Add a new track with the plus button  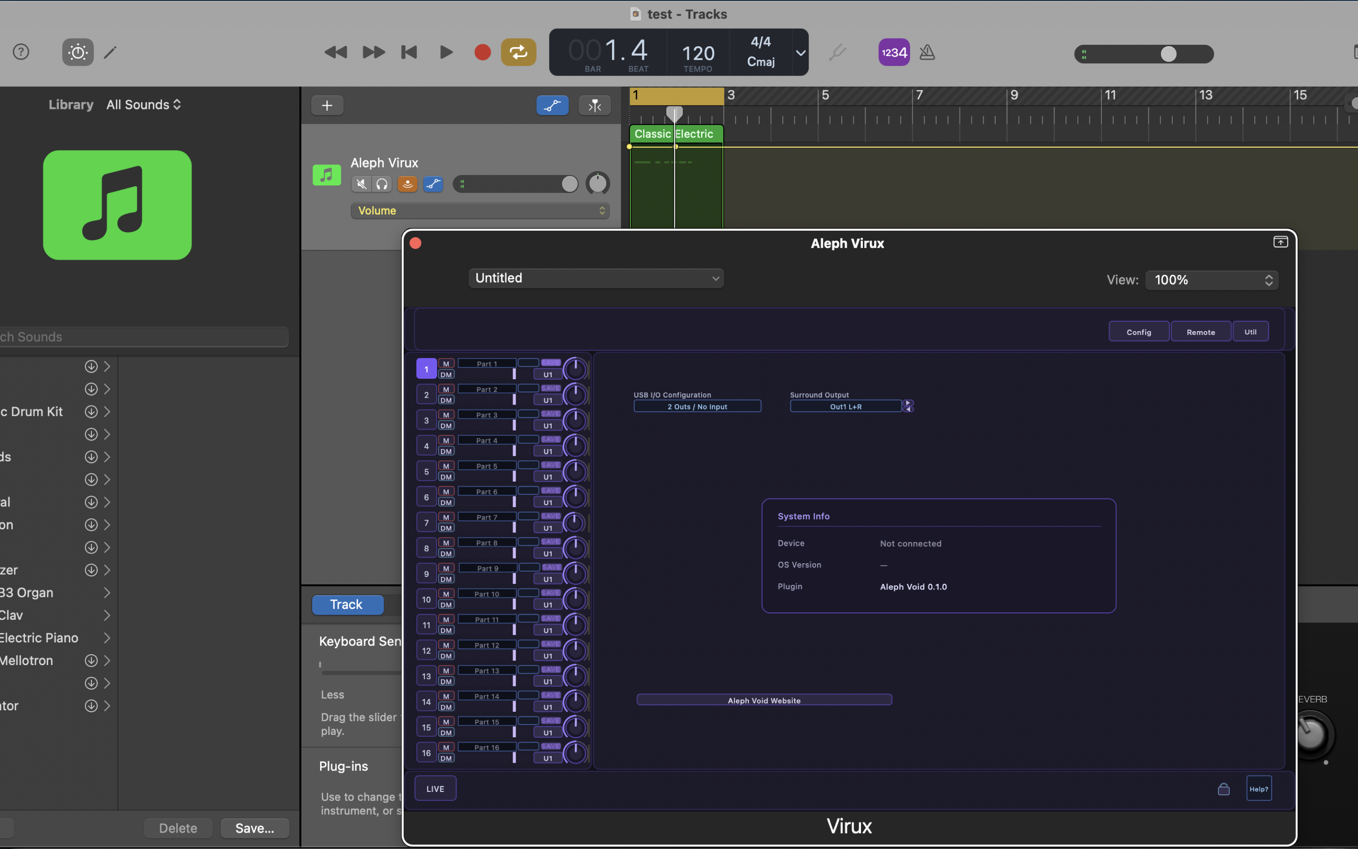click(327, 105)
